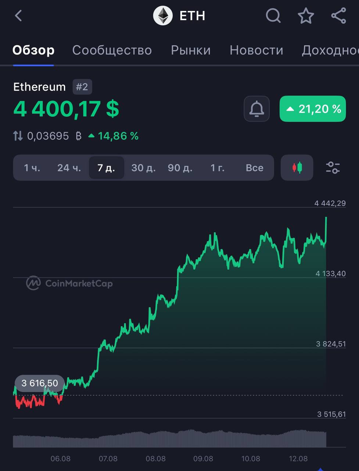Tap the 3 515,61 axis label

click(331, 414)
